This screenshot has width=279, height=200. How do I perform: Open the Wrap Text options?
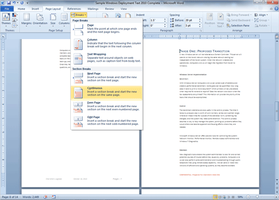(x=220, y=20)
